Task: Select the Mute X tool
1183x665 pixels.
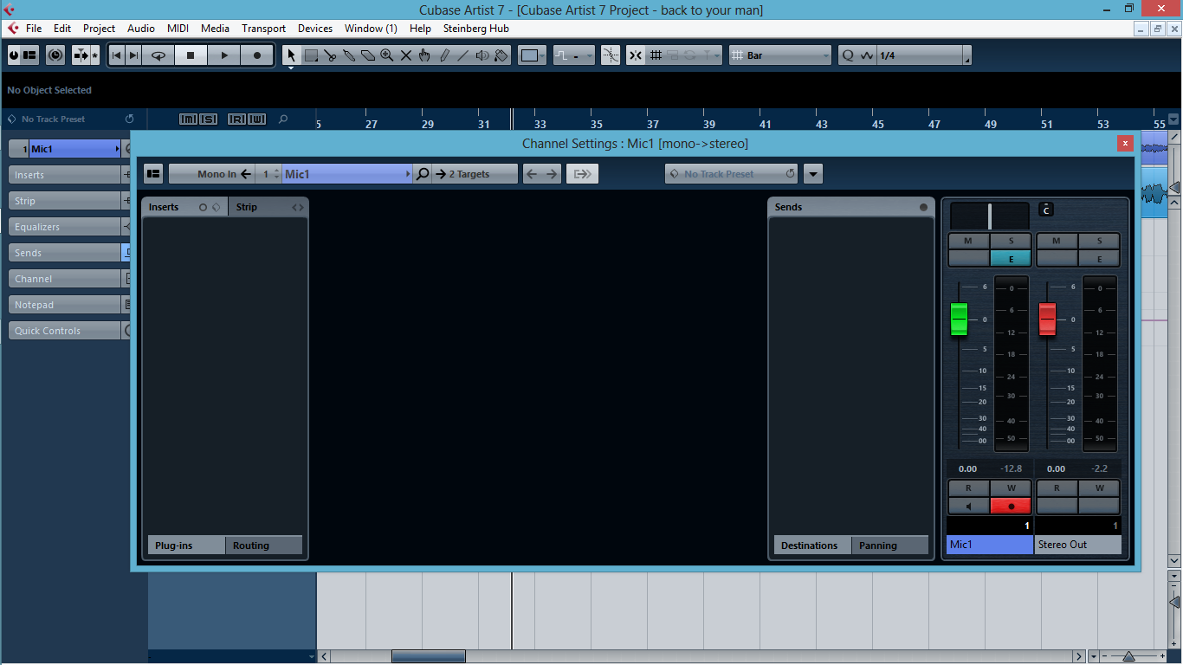Action: click(x=405, y=55)
